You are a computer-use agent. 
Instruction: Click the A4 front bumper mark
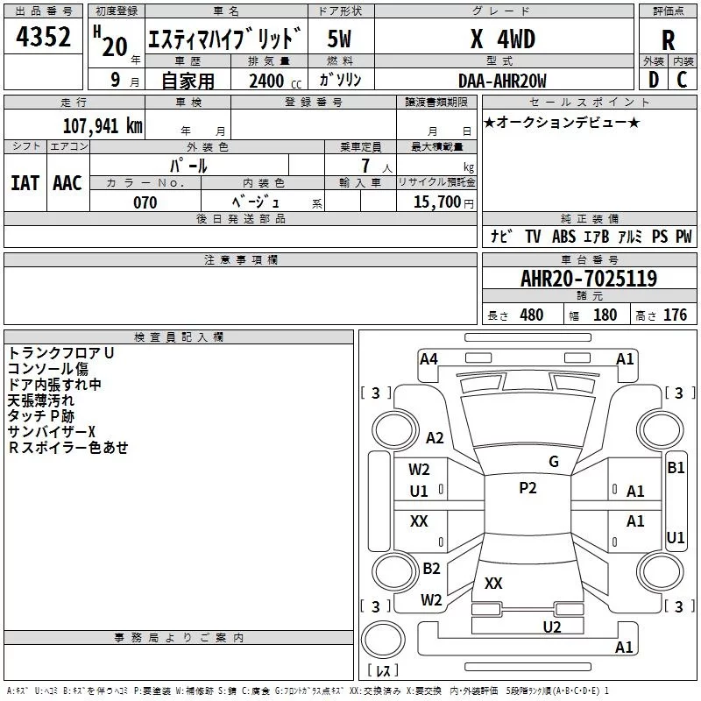[x=428, y=359]
